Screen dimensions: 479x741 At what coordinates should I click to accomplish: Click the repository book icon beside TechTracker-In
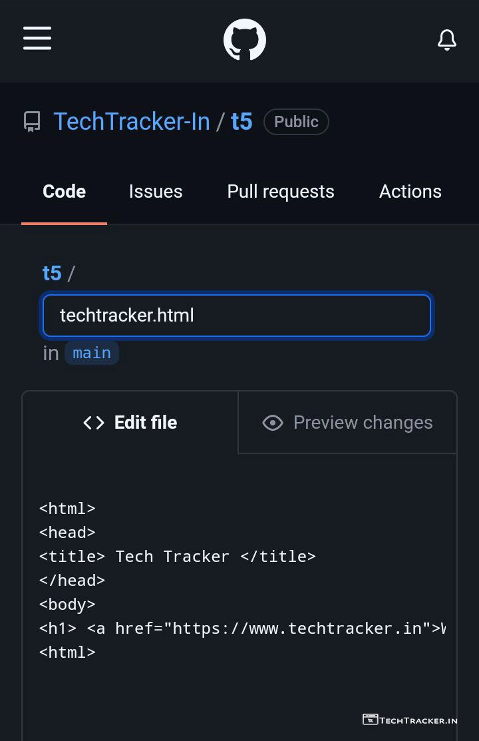[x=32, y=122]
